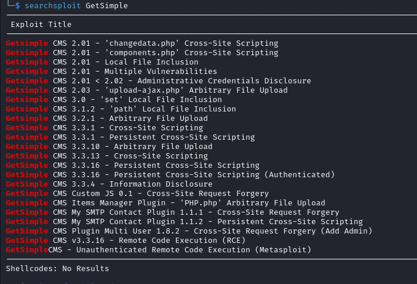Click the CMS 2.01 Local File Inclusion entry
417x284 pixels.
(102, 62)
